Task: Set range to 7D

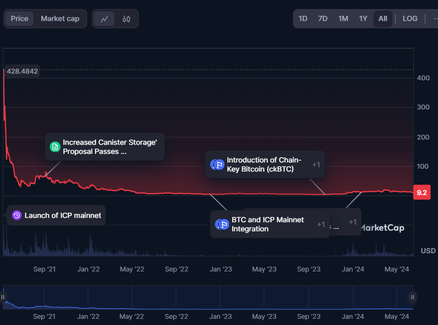Action: click(323, 19)
